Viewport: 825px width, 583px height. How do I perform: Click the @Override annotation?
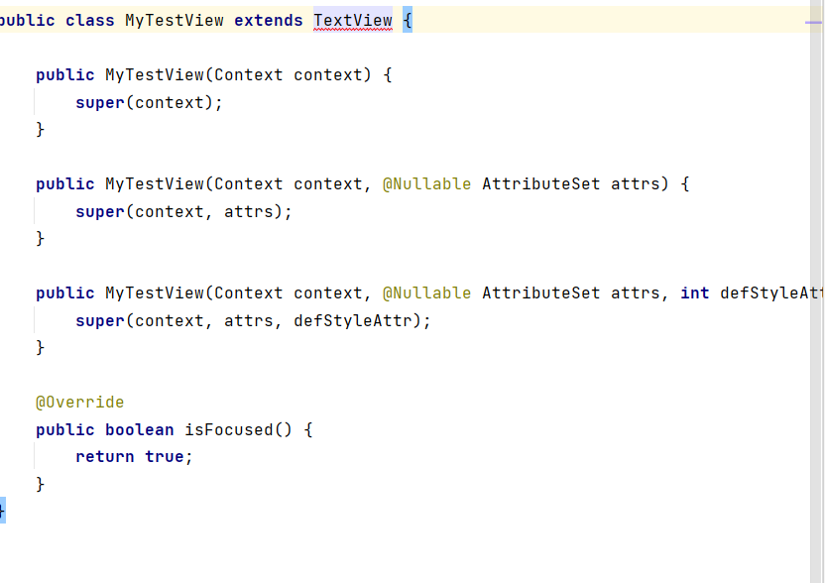point(79,403)
